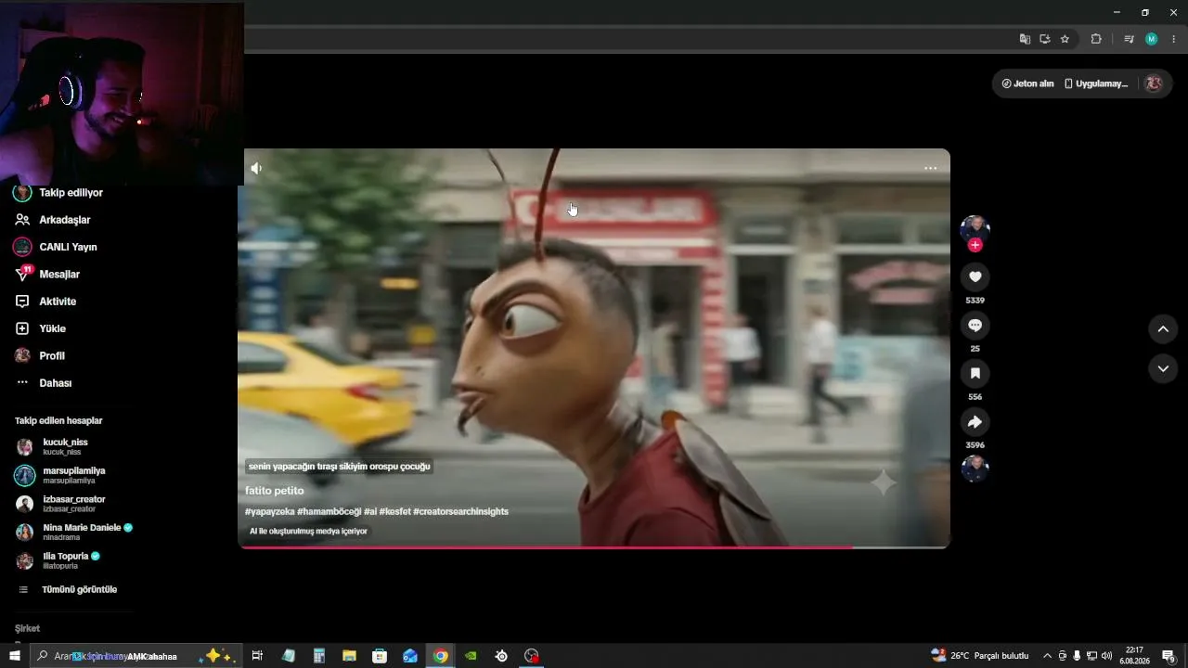Mute the video using the speaker icon
Screen dimensions: 1188x668
(256, 168)
